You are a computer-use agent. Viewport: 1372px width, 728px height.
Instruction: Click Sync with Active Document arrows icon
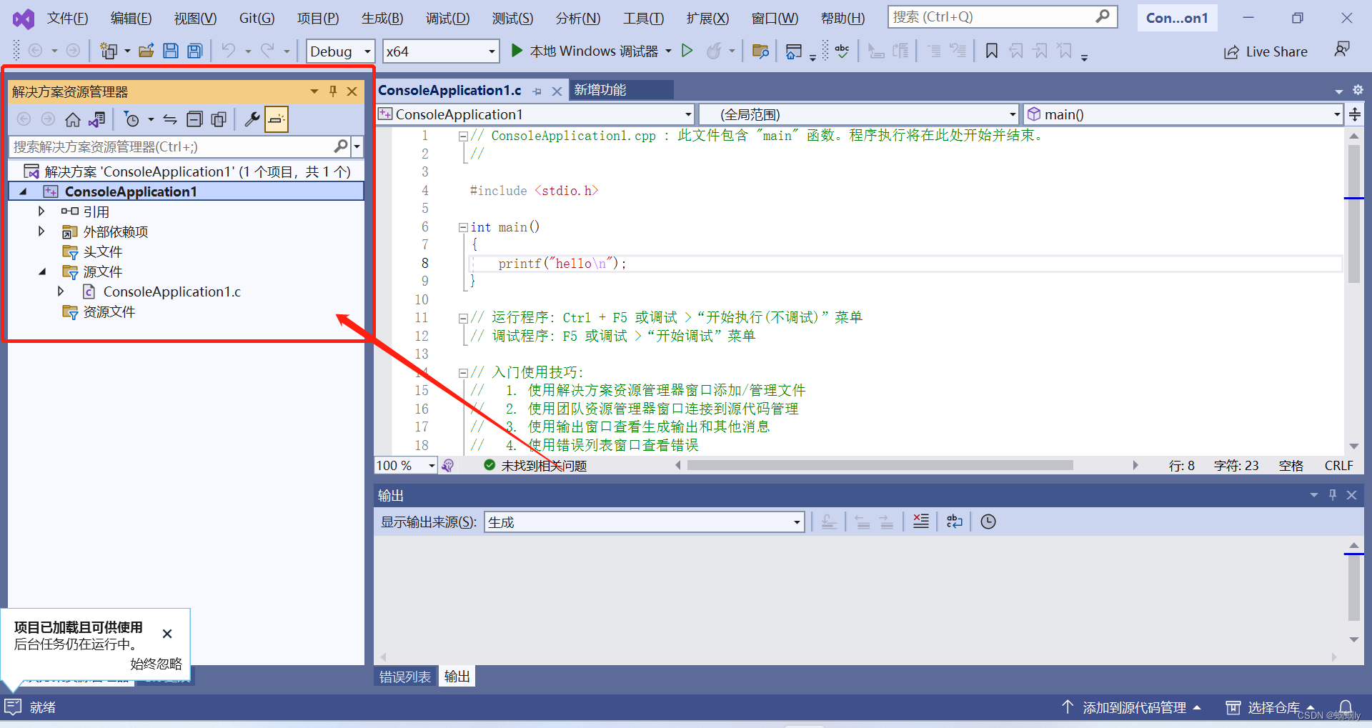coord(170,119)
